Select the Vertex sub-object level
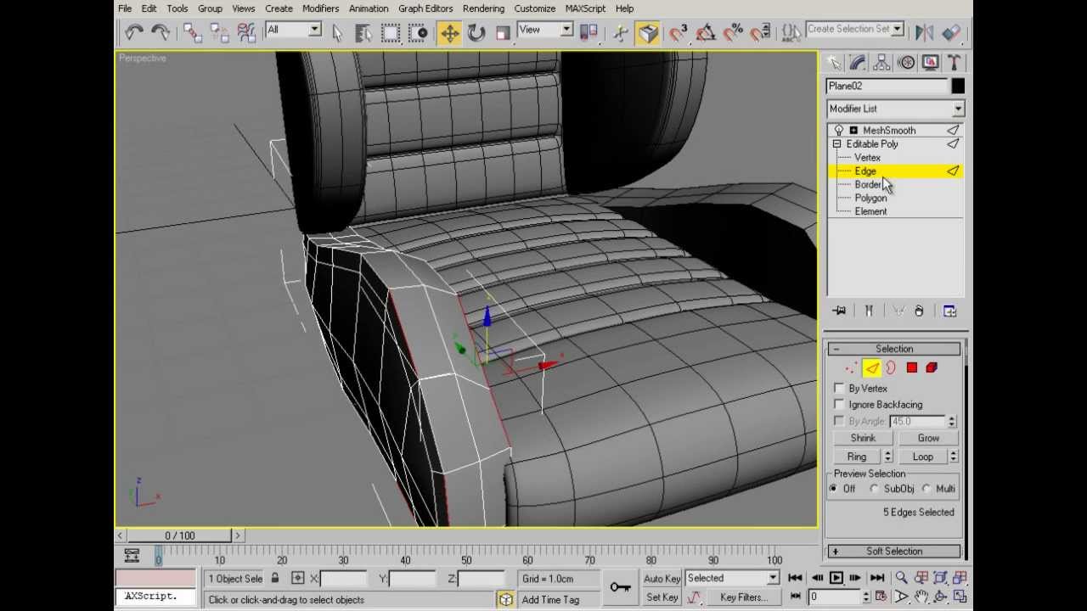The image size is (1087, 611). [867, 157]
